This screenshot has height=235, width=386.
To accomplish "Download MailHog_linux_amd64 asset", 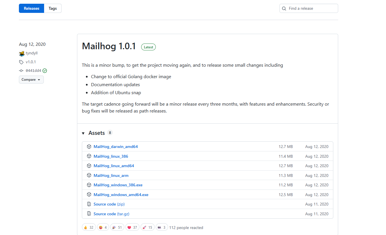I will coord(114,166).
